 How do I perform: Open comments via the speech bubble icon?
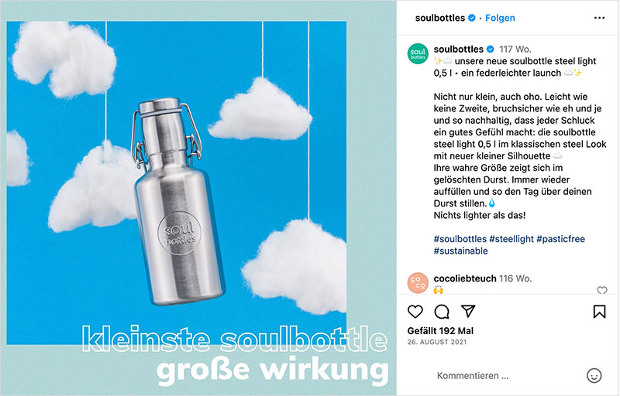pos(442,312)
